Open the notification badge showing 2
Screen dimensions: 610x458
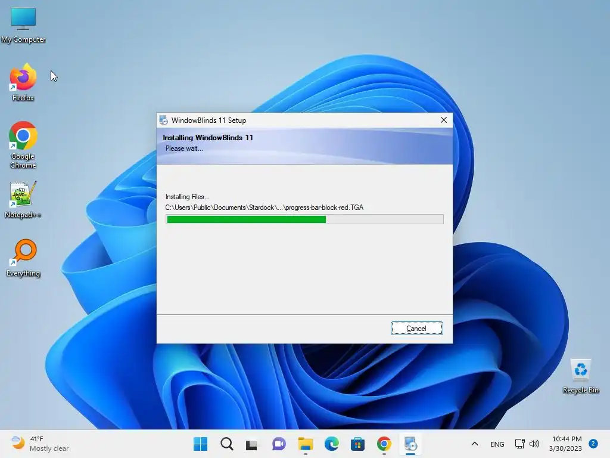(x=593, y=444)
